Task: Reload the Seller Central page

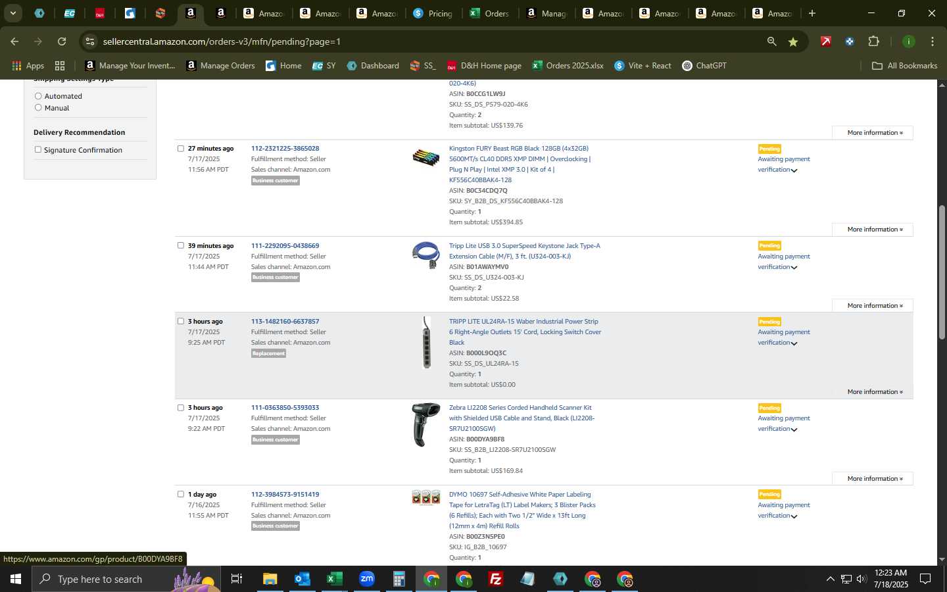Action: 62,41
